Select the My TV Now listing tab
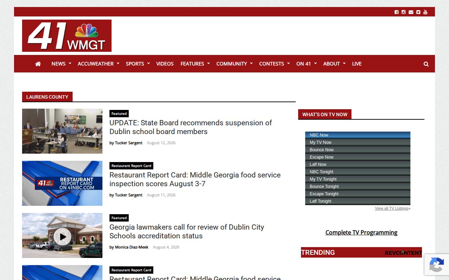 click(x=358, y=142)
